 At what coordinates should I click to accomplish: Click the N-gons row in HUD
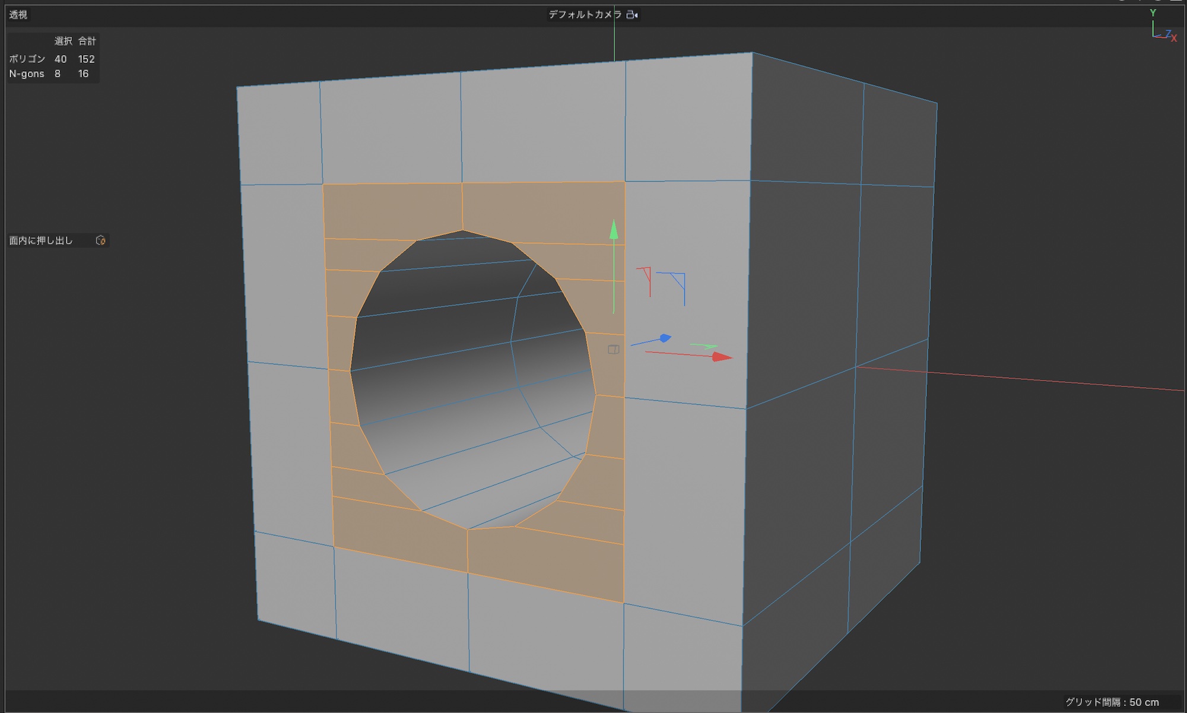[x=27, y=74]
